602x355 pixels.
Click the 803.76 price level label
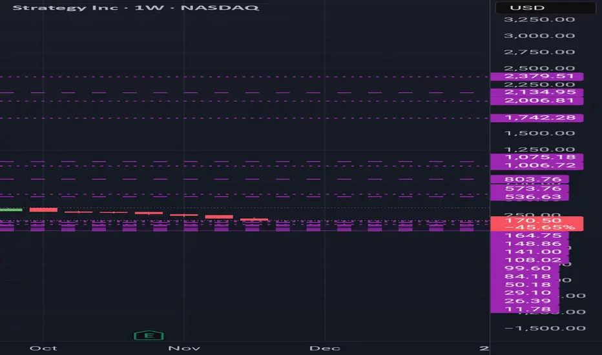click(x=529, y=179)
